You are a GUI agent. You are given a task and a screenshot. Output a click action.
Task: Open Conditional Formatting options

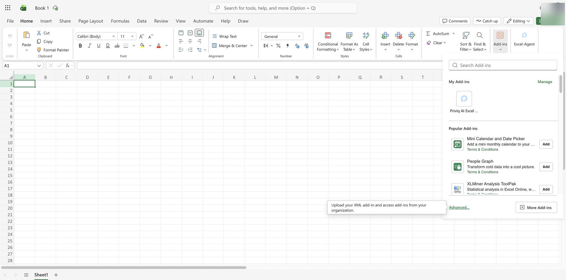point(327,41)
